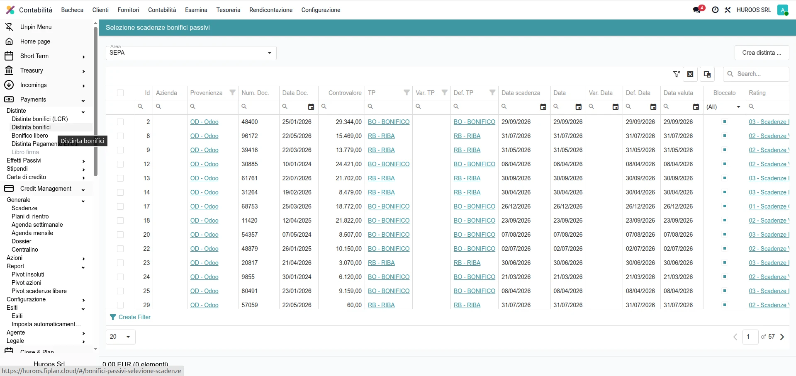Click the Excel export icon above table
This screenshot has width=796, height=376.
click(x=690, y=74)
